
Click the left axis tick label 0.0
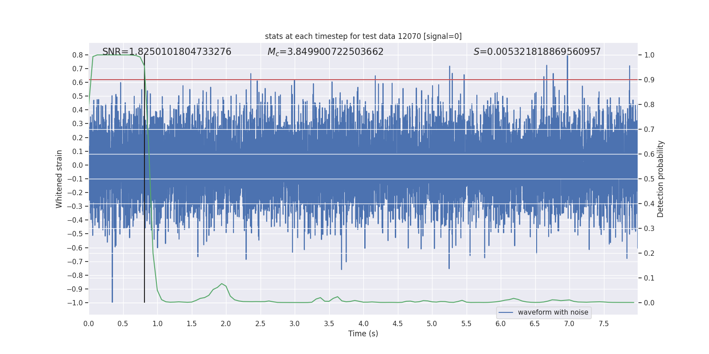[78, 165]
